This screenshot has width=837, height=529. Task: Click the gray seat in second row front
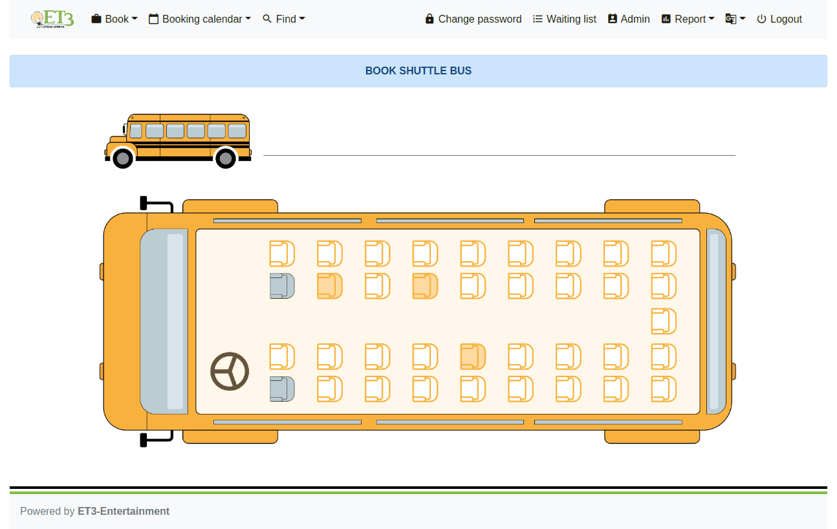click(x=282, y=286)
